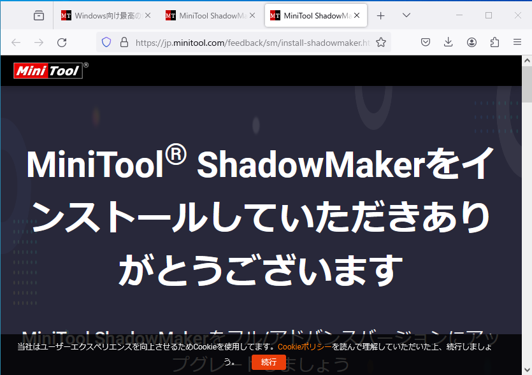The image size is (532, 375).
Task: Click the scrollbar down arrow
Action: [x=527, y=369]
